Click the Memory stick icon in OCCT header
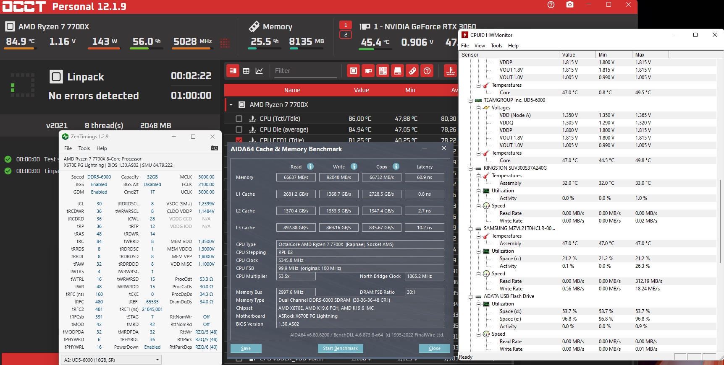The width and height of the screenshot is (724, 365). (x=254, y=26)
